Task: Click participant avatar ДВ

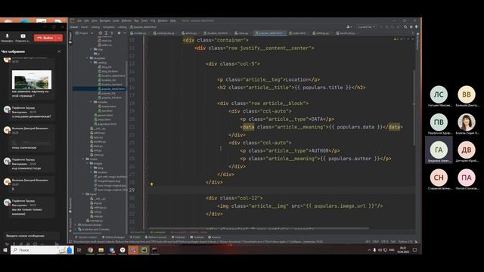Action: click(x=467, y=150)
